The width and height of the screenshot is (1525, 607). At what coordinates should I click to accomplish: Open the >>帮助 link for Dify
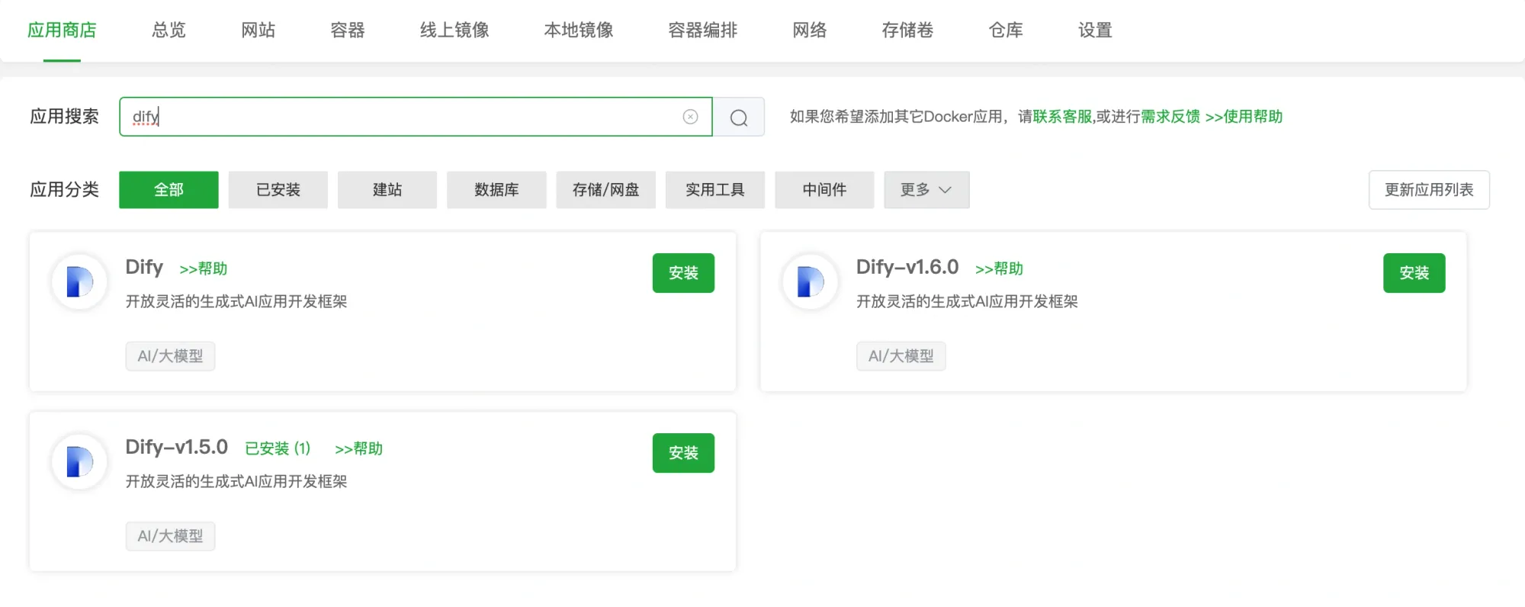click(x=204, y=268)
